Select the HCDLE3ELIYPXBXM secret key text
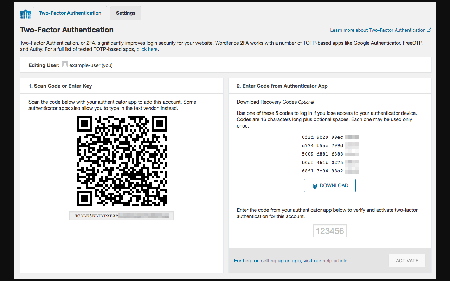This screenshot has height=281, width=450. [x=121, y=216]
